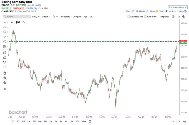Open the 1-Year period dropdown
The height and width of the screenshot is (125, 189).
coord(46,17)
